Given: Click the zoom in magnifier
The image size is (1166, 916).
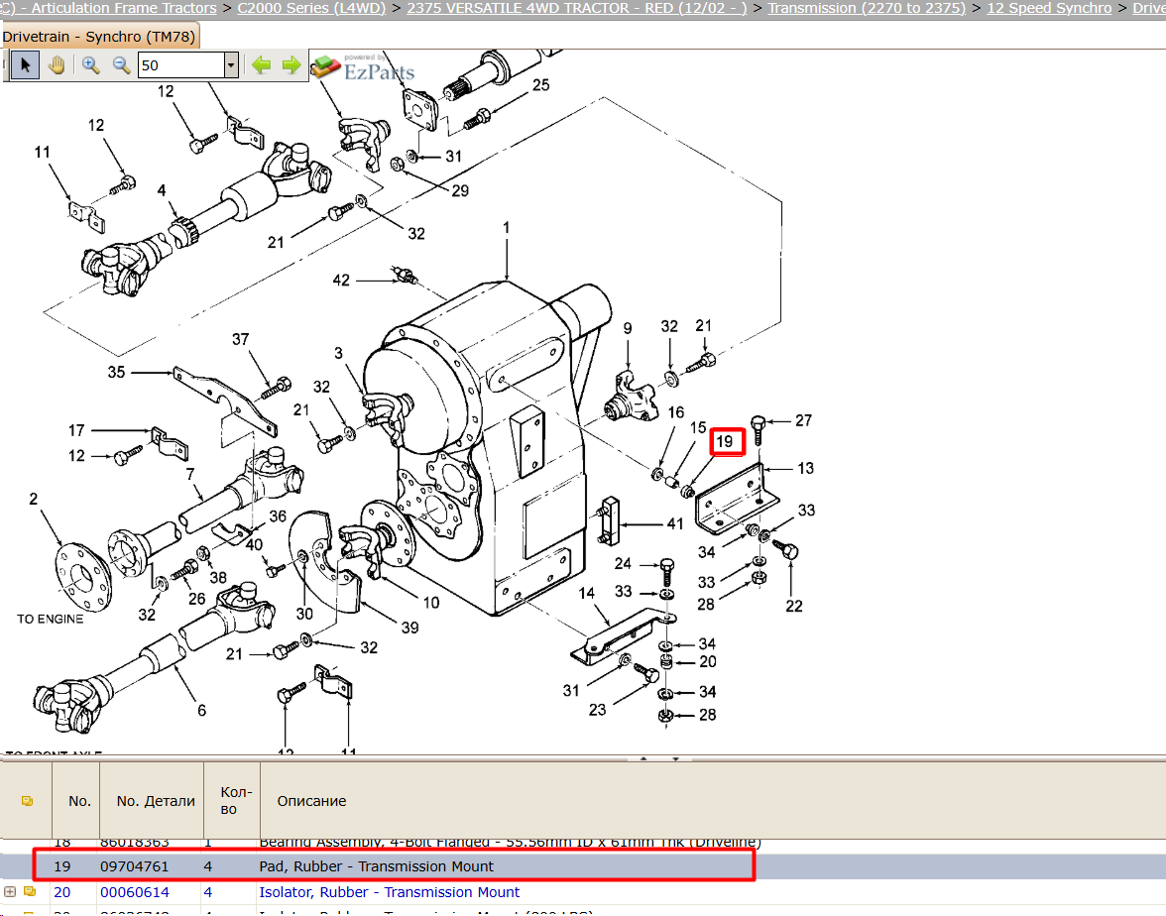Looking at the screenshot, I should click(91, 65).
